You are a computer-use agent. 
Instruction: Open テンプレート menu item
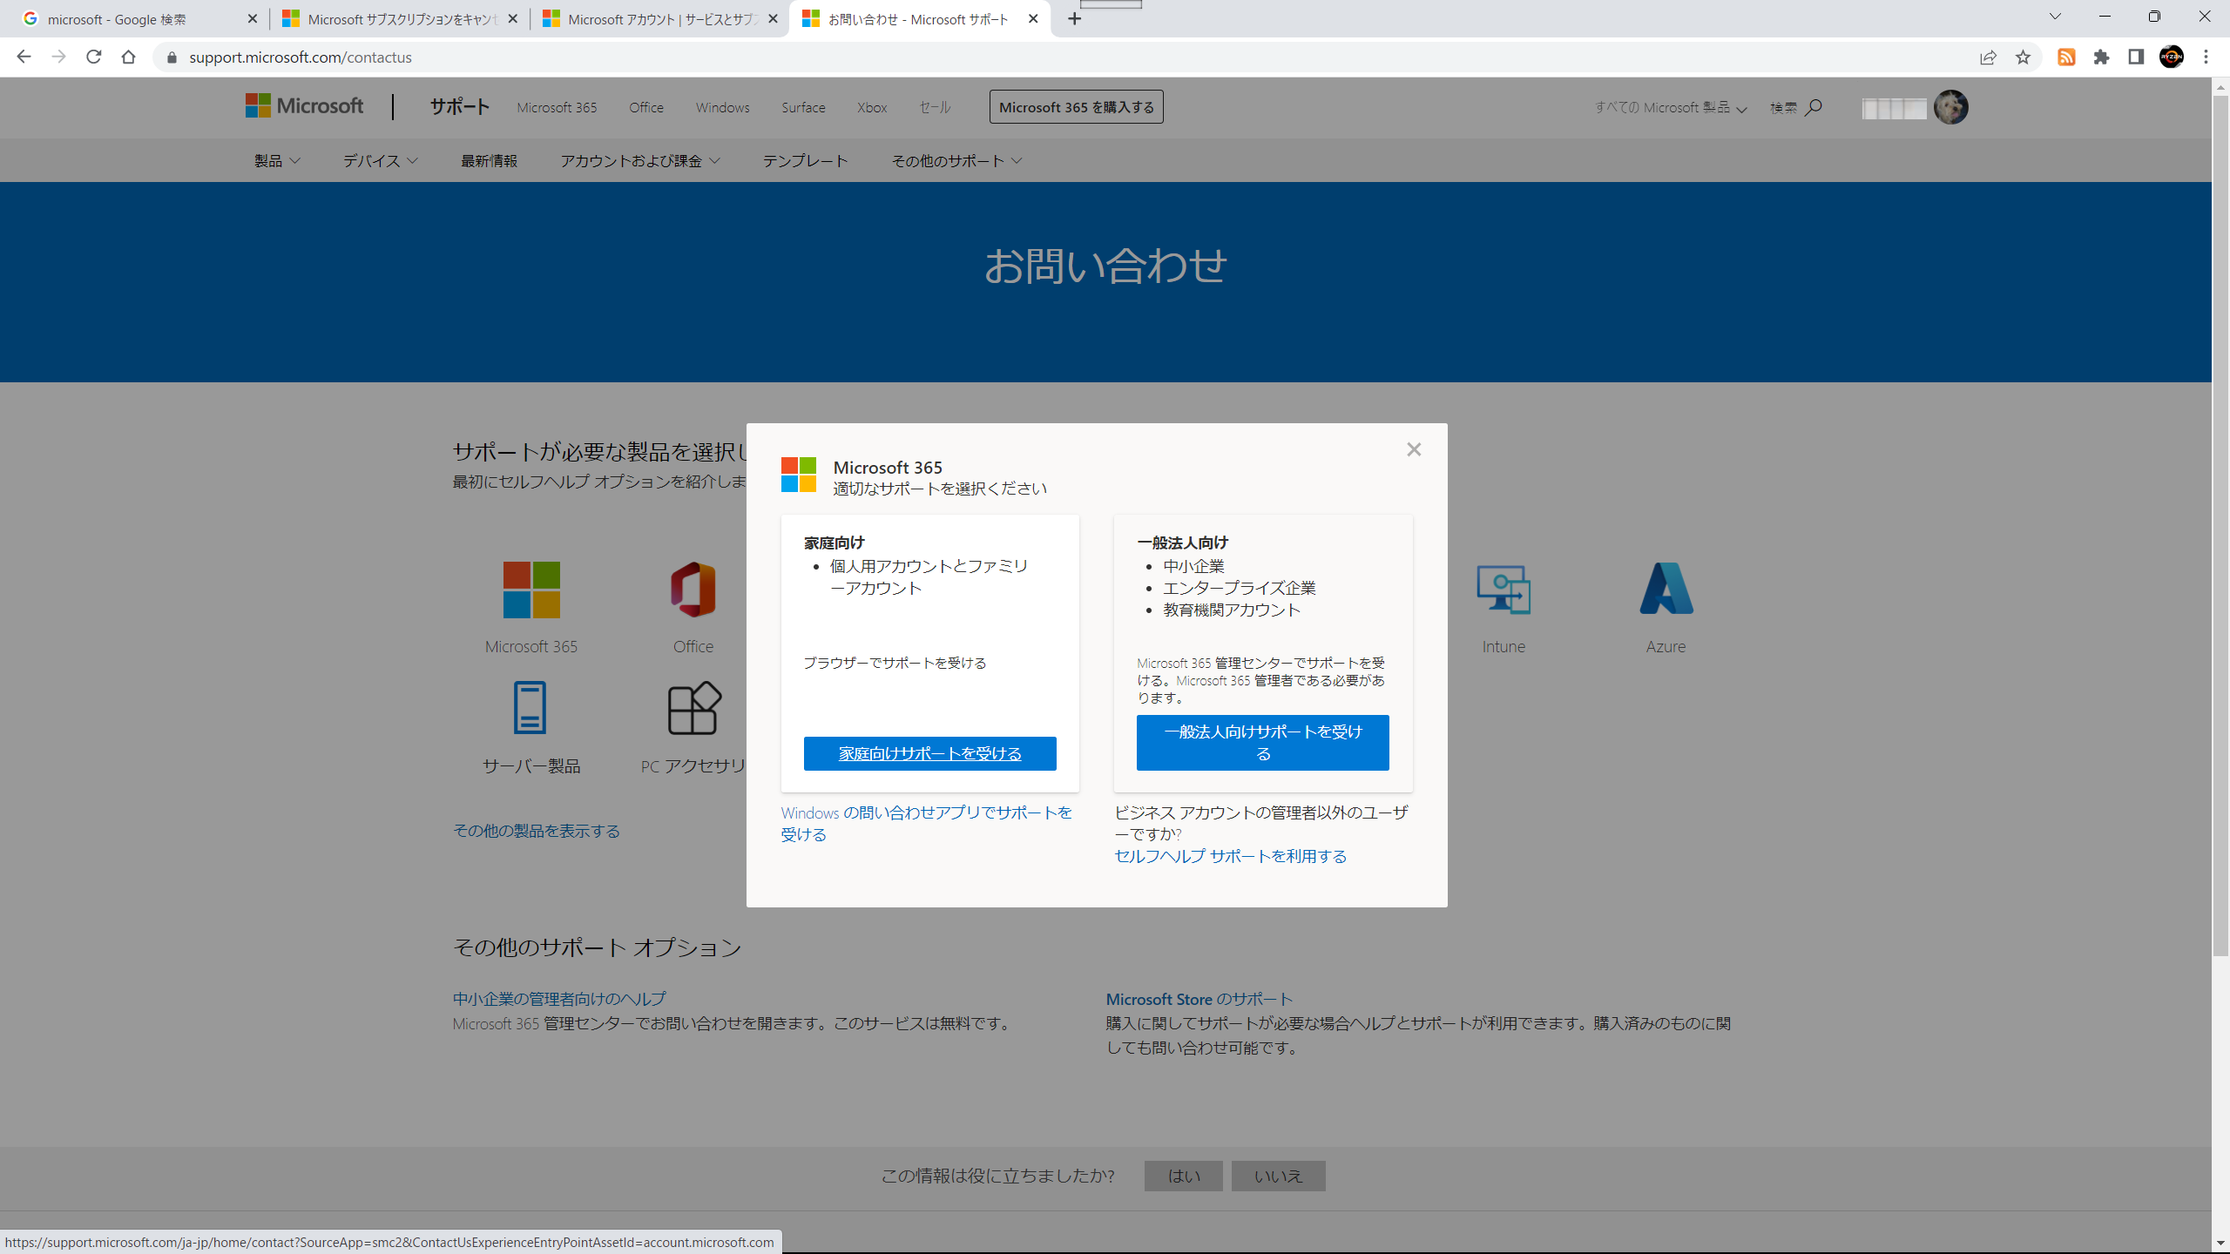[x=805, y=160]
